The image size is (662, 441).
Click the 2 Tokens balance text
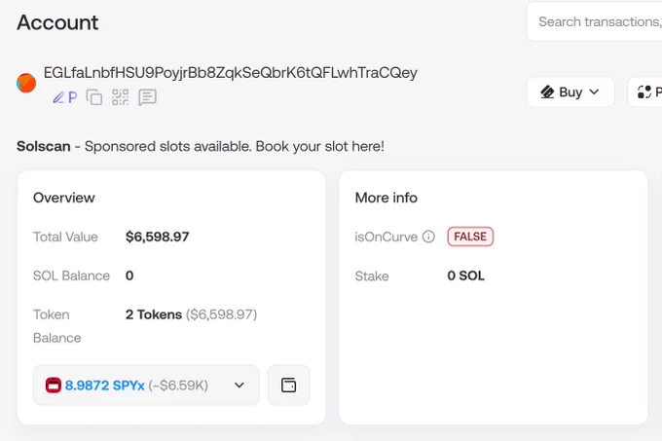154,314
